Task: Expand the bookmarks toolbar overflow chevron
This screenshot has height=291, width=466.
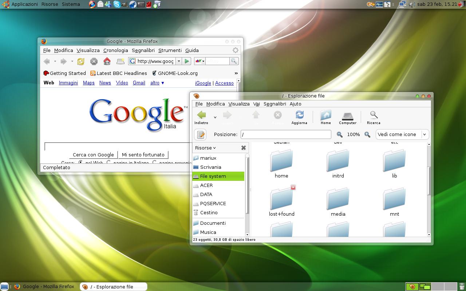Action: [236, 73]
